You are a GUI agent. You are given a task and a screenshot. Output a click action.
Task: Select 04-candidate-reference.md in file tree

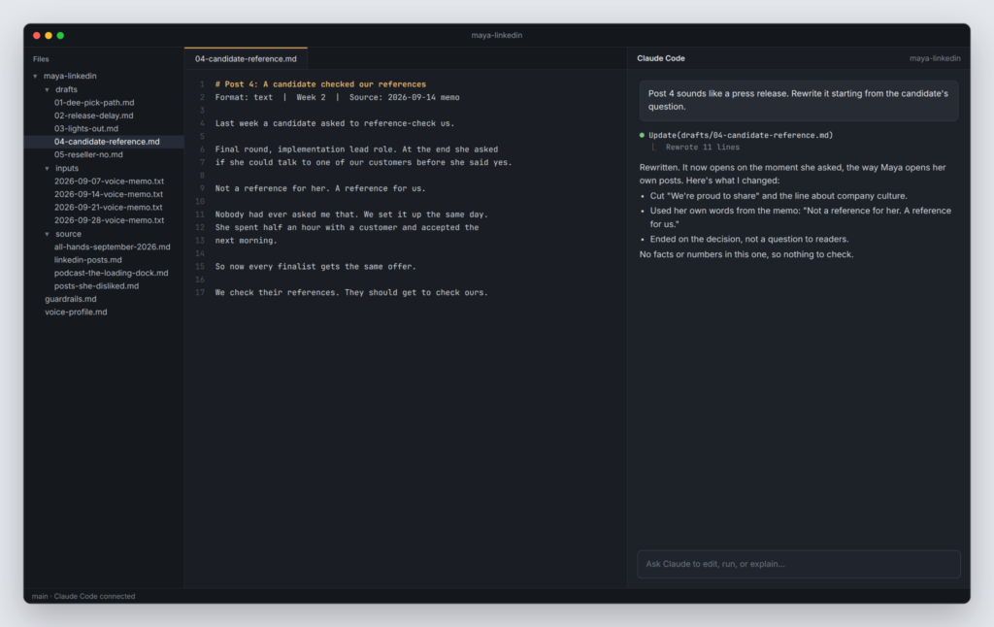pos(104,142)
